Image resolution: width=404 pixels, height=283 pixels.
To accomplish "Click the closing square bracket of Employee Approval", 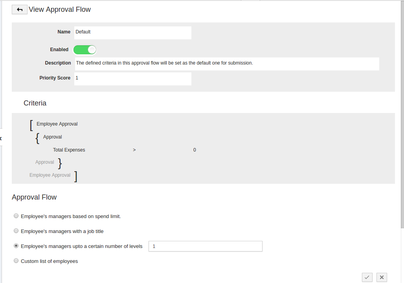I will click(x=75, y=176).
